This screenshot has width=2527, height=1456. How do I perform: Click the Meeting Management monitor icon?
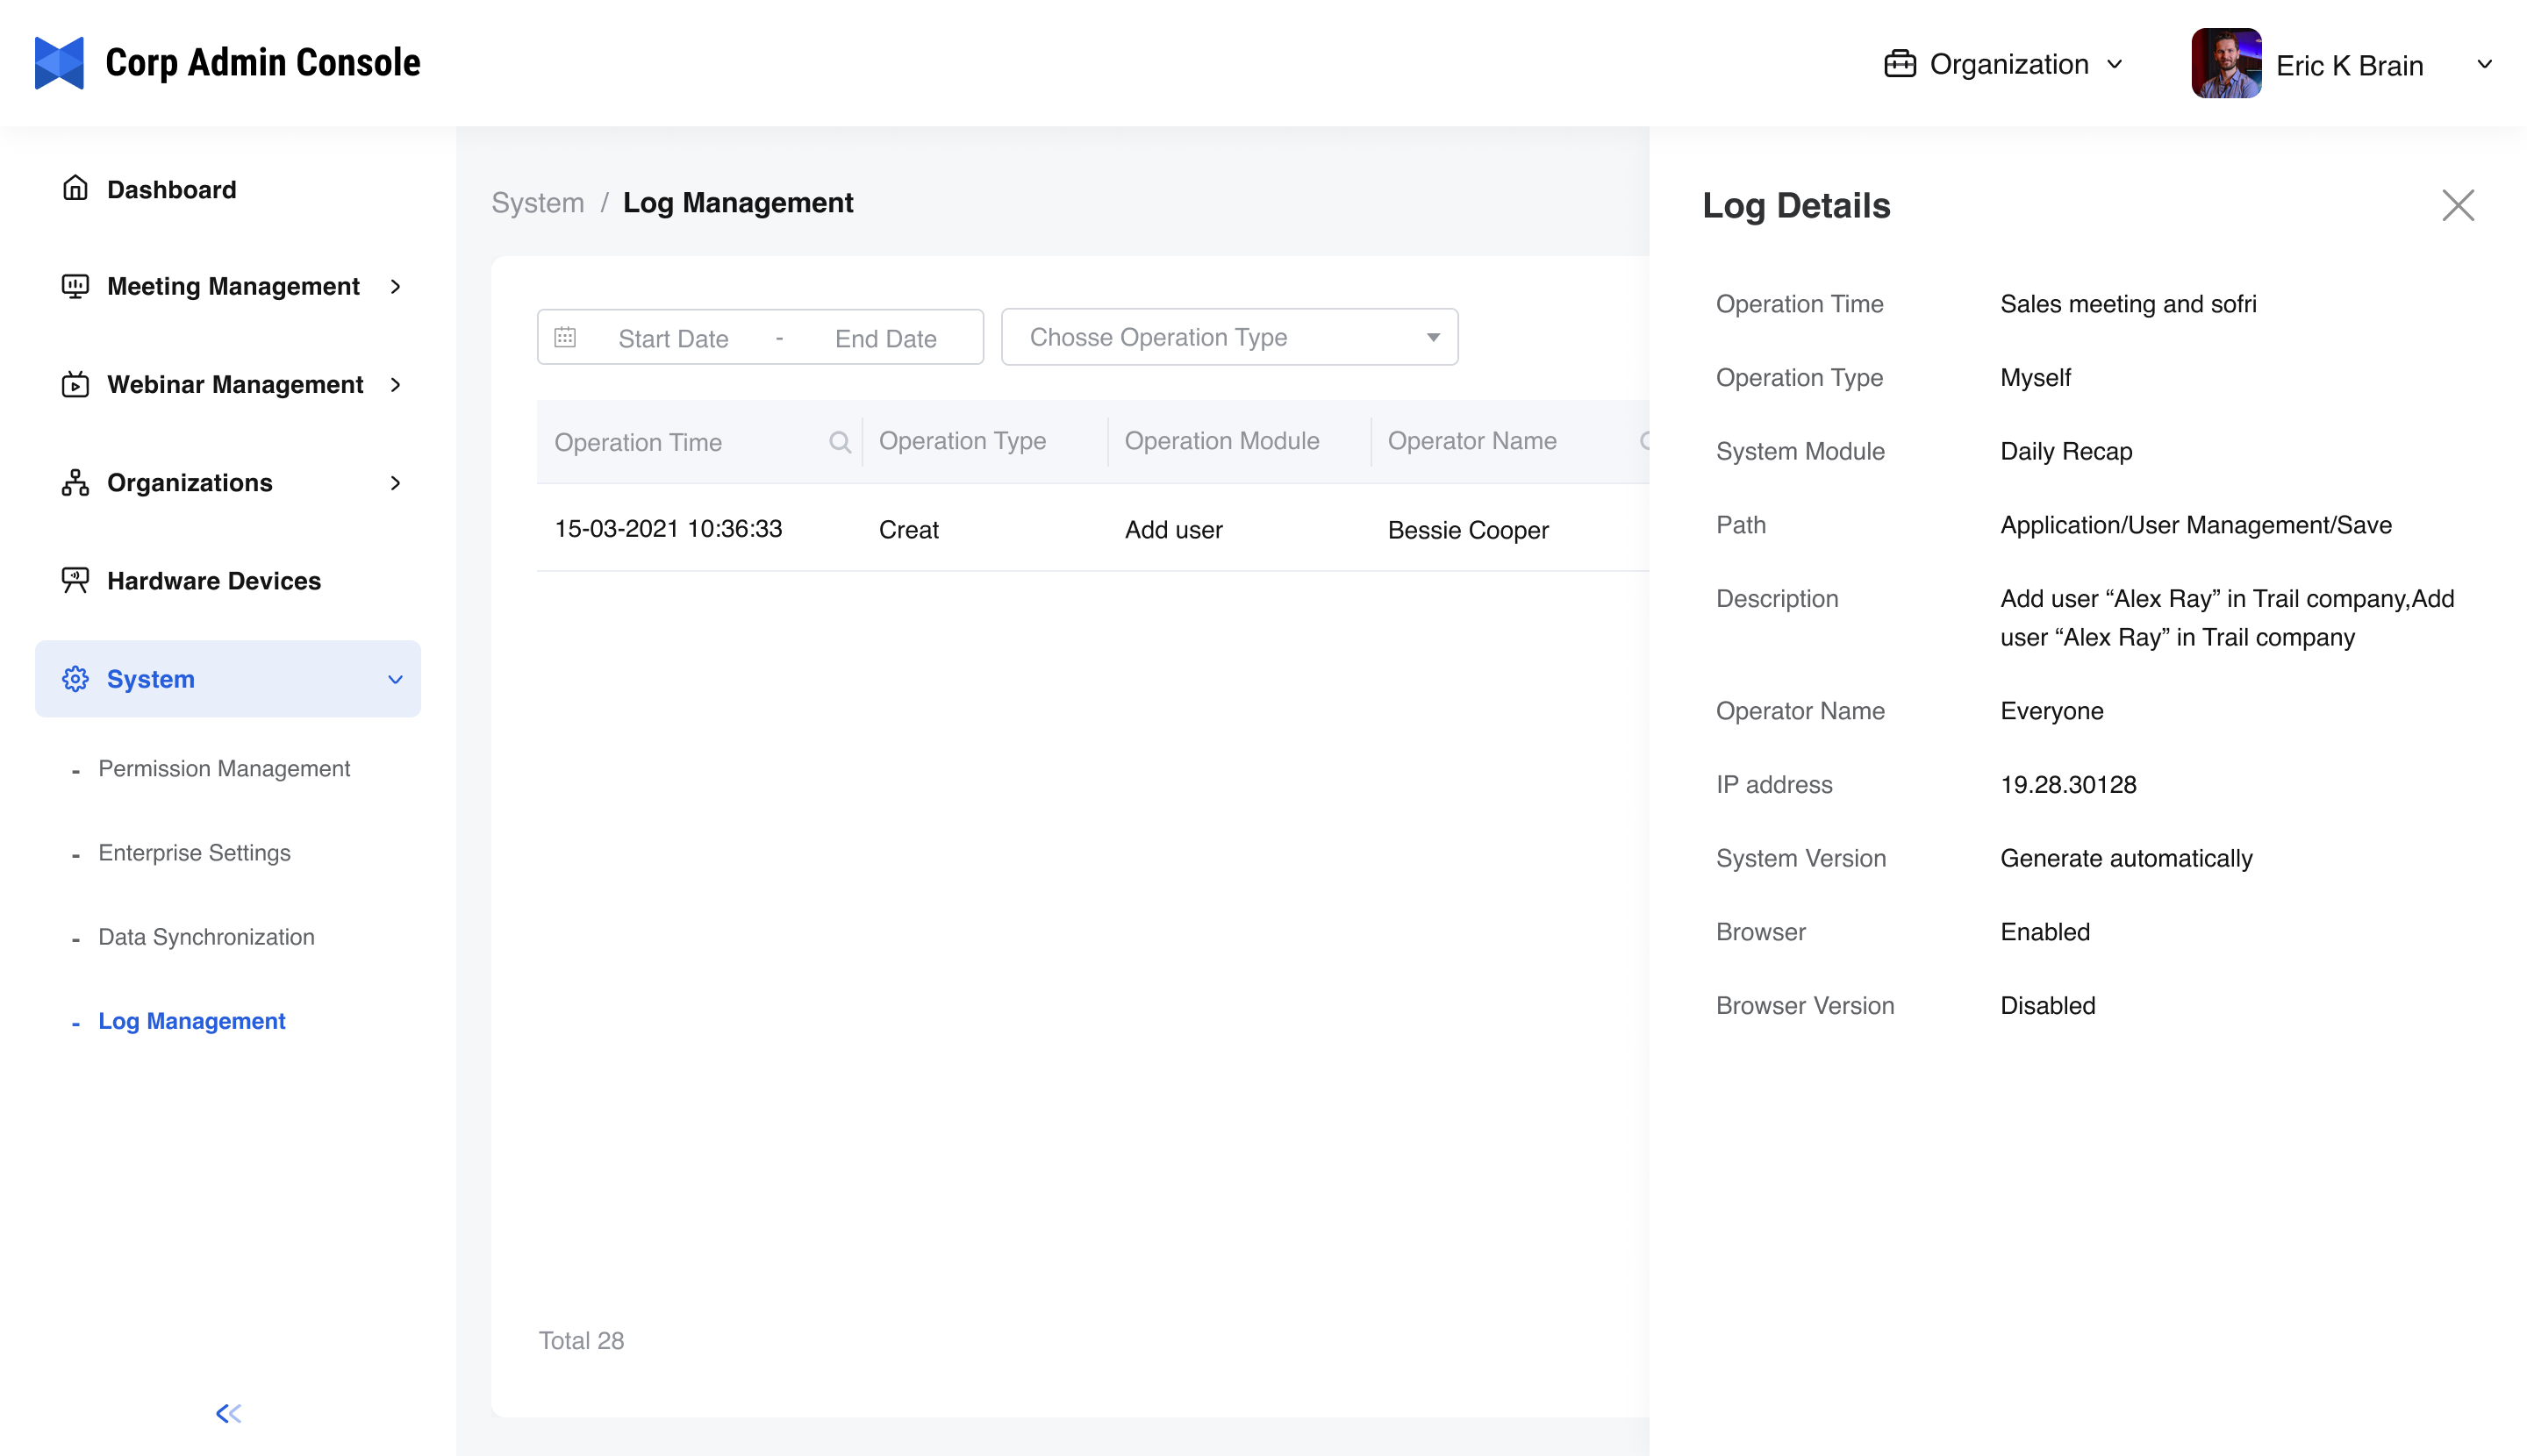[x=75, y=287]
